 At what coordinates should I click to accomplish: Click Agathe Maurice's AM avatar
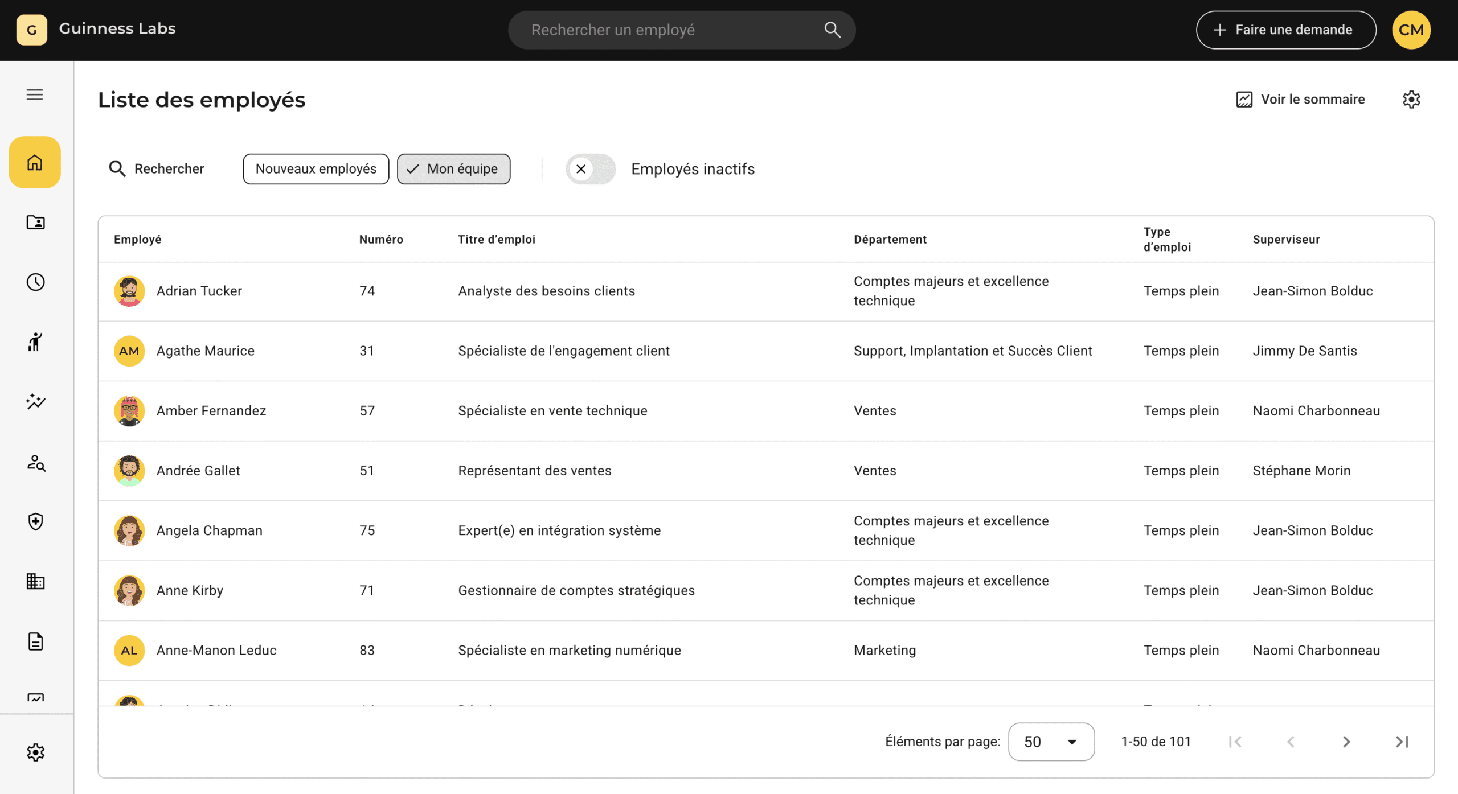pyautogui.click(x=129, y=351)
